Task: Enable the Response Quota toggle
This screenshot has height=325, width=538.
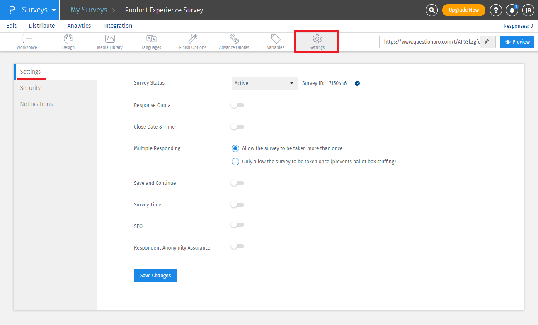Action: (x=237, y=105)
